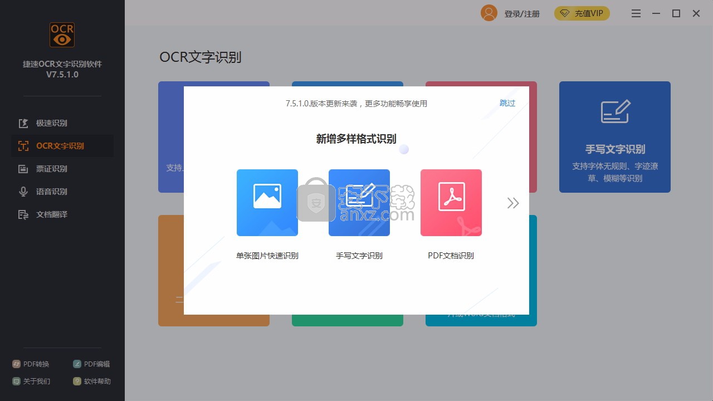Viewport: 713px width, 401px height.
Task: Advance with the double-chevron next arrow
Action: [513, 203]
